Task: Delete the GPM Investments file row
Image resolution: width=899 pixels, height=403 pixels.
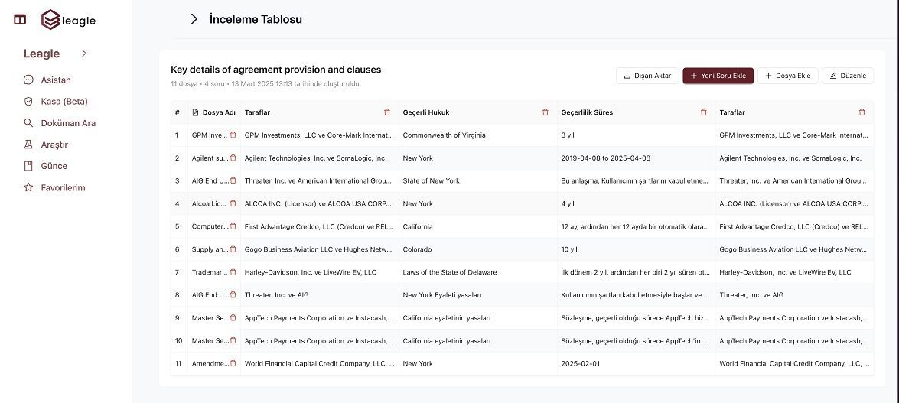Action: click(x=233, y=135)
